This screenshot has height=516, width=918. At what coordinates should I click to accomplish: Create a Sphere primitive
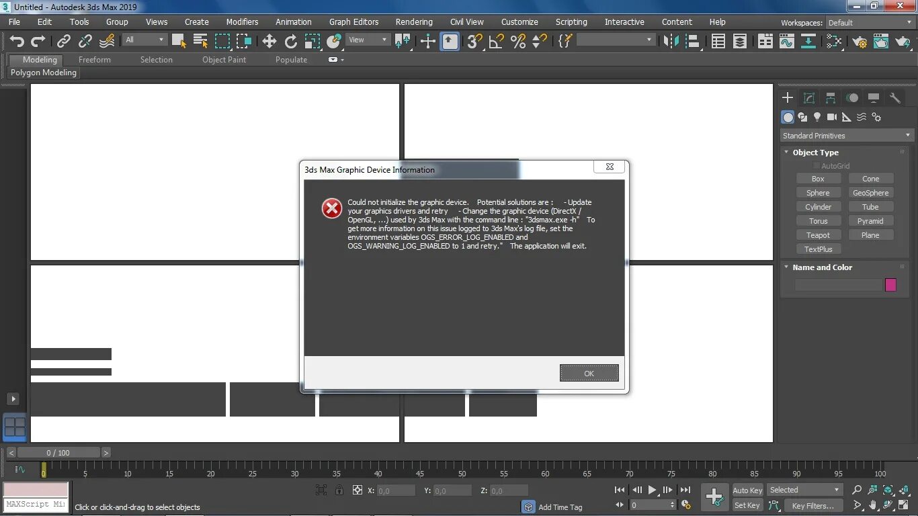click(818, 193)
